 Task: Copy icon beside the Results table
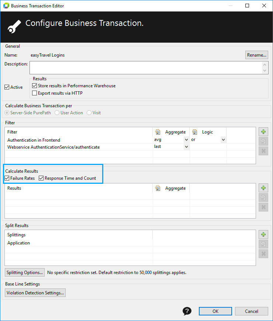click(263, 197)
